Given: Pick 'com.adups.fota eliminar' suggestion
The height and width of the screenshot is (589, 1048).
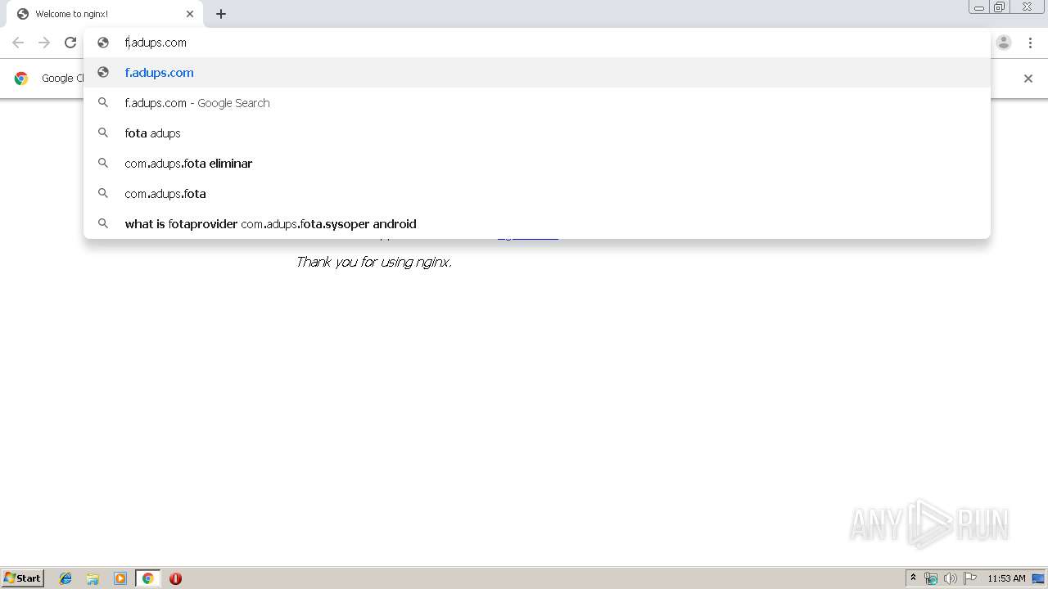Looking at the screenshot, I should coord(537,164).
